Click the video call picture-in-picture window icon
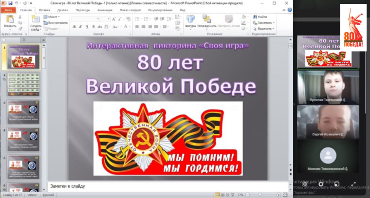 coord(337,184)
